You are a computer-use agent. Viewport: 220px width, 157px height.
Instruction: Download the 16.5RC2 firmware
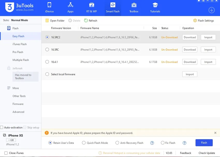coord(189,37)
